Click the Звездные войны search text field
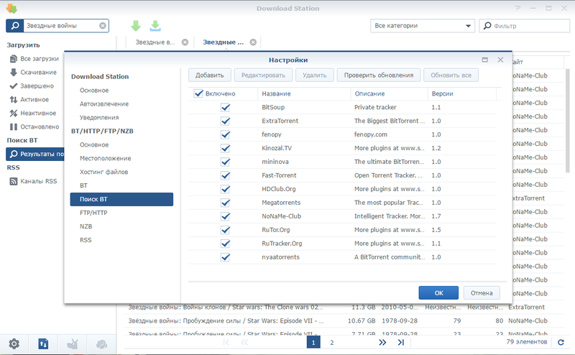Image resolution: width=575 pixels, height=355 pixels. click(61, 26)
